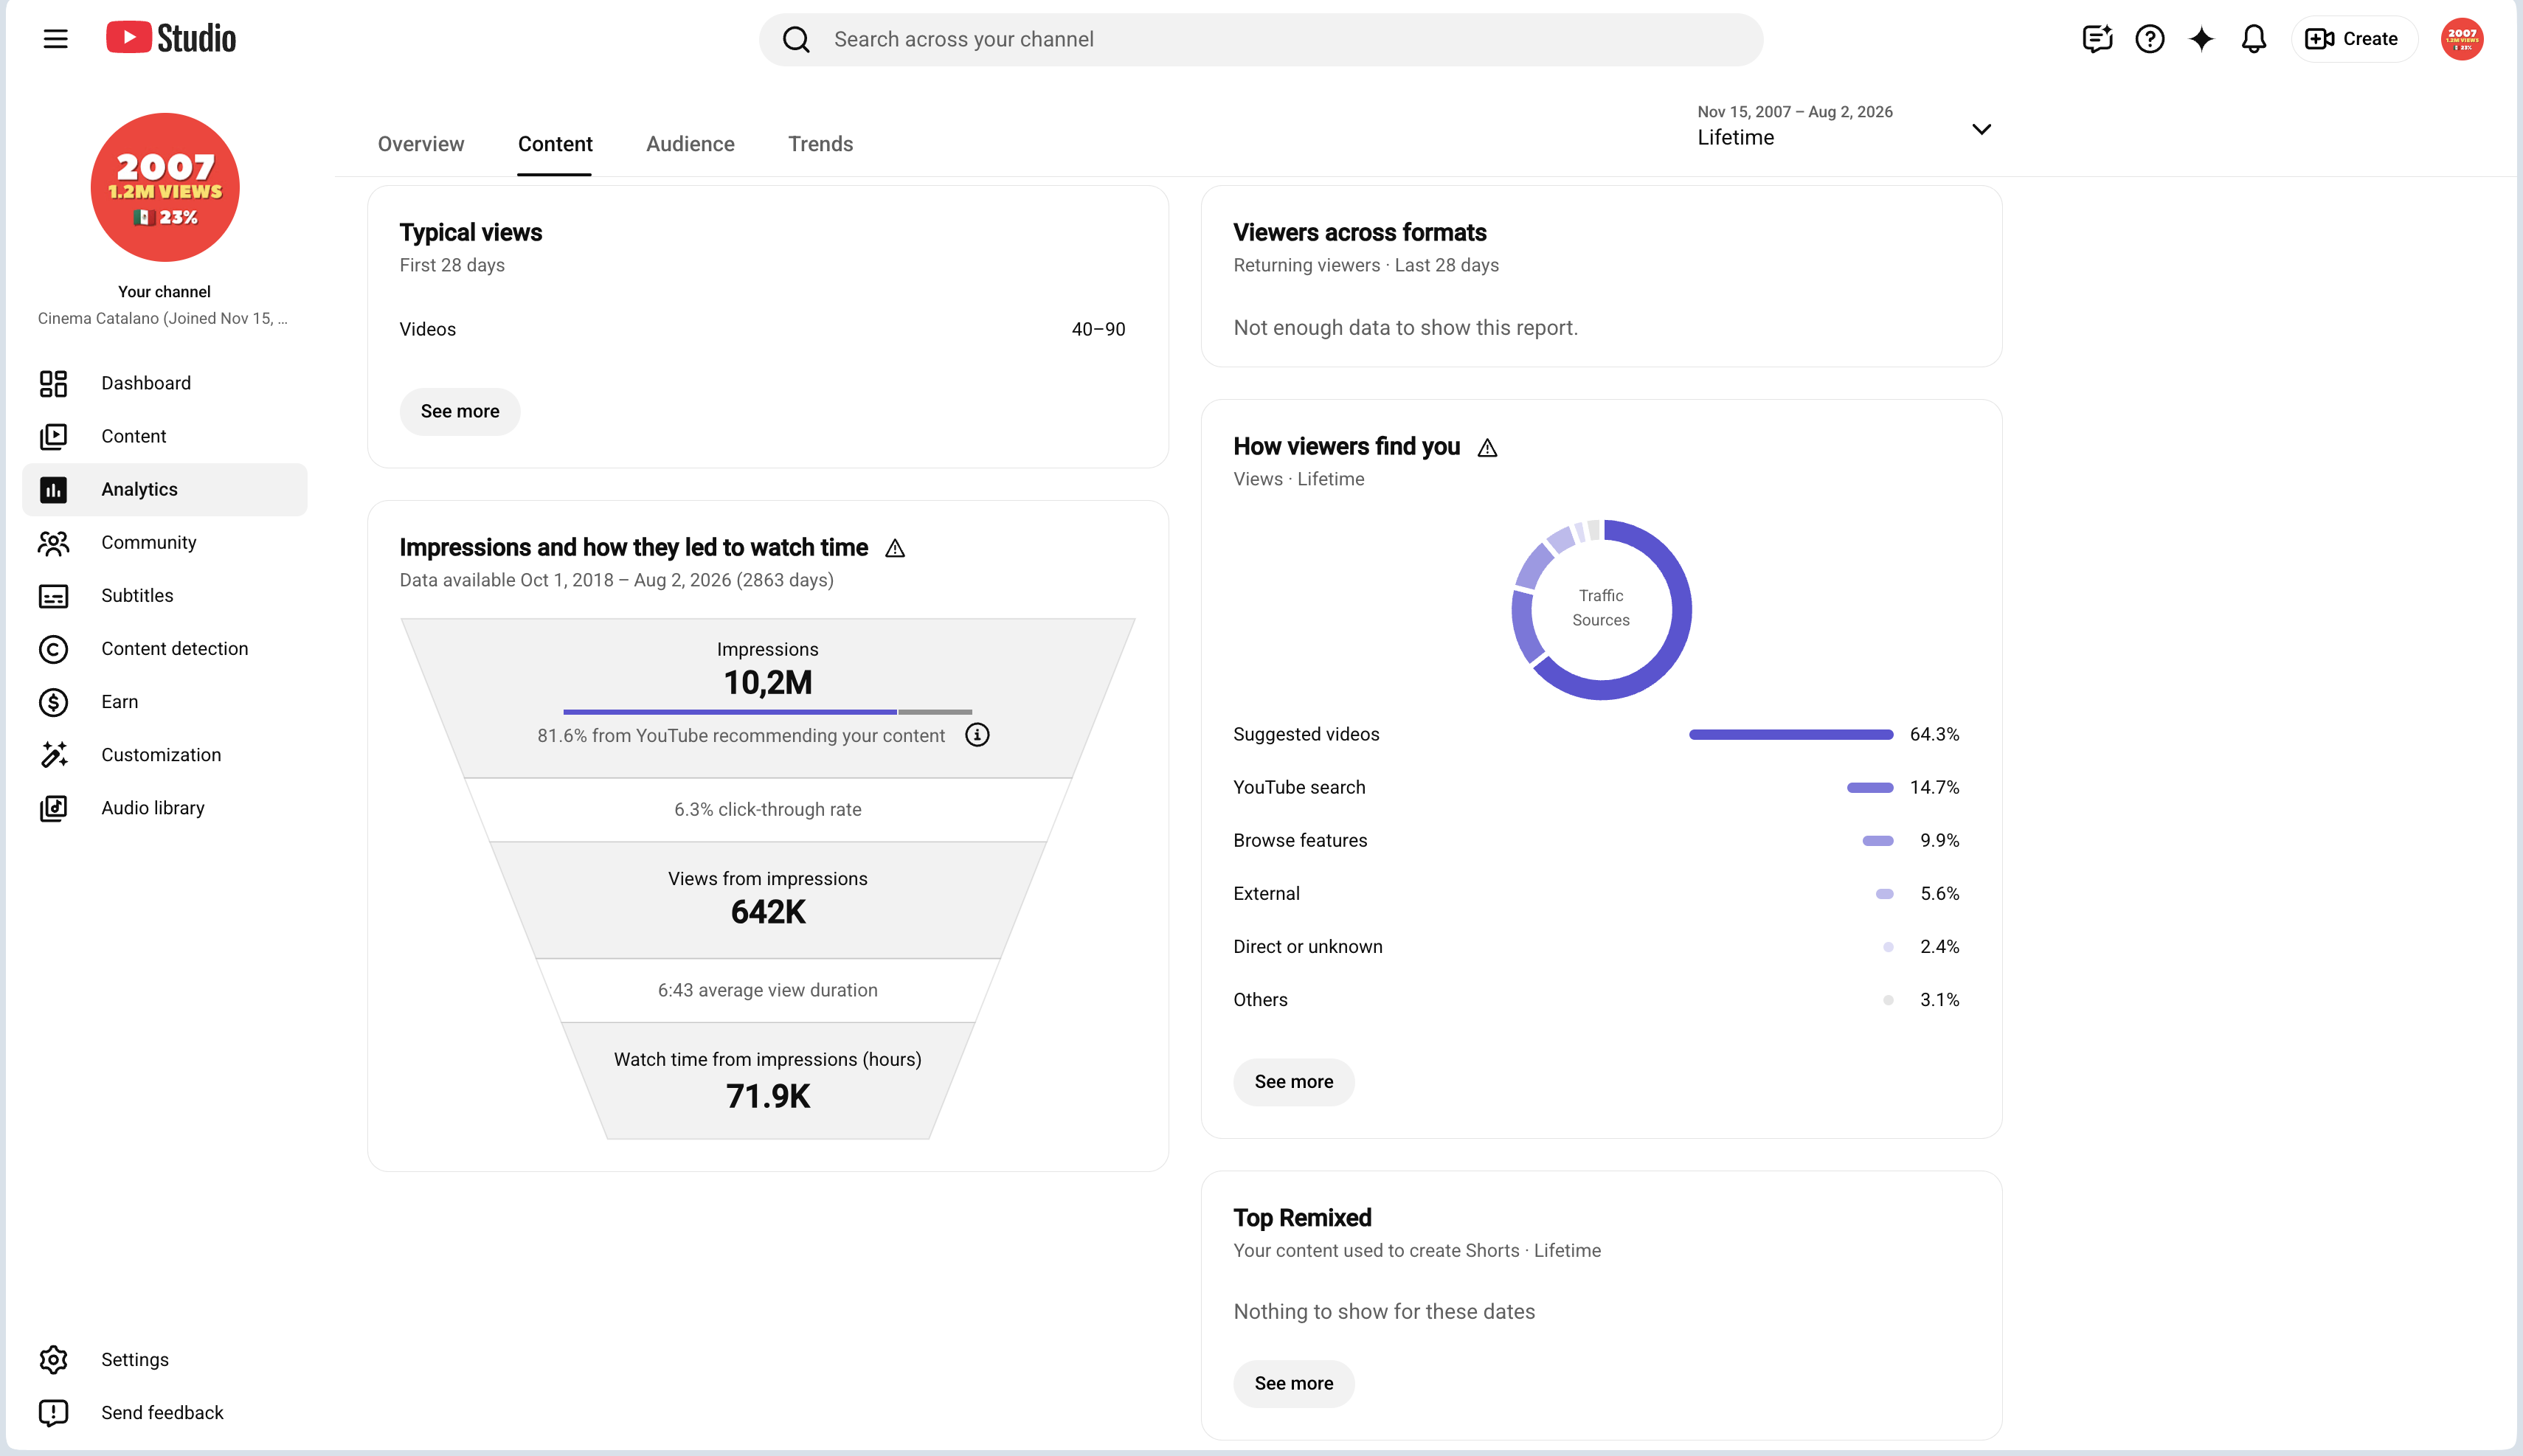2523x1456 pixels.
Task: Click the Traffic Sources donut chart
Action: (1601, 609)
